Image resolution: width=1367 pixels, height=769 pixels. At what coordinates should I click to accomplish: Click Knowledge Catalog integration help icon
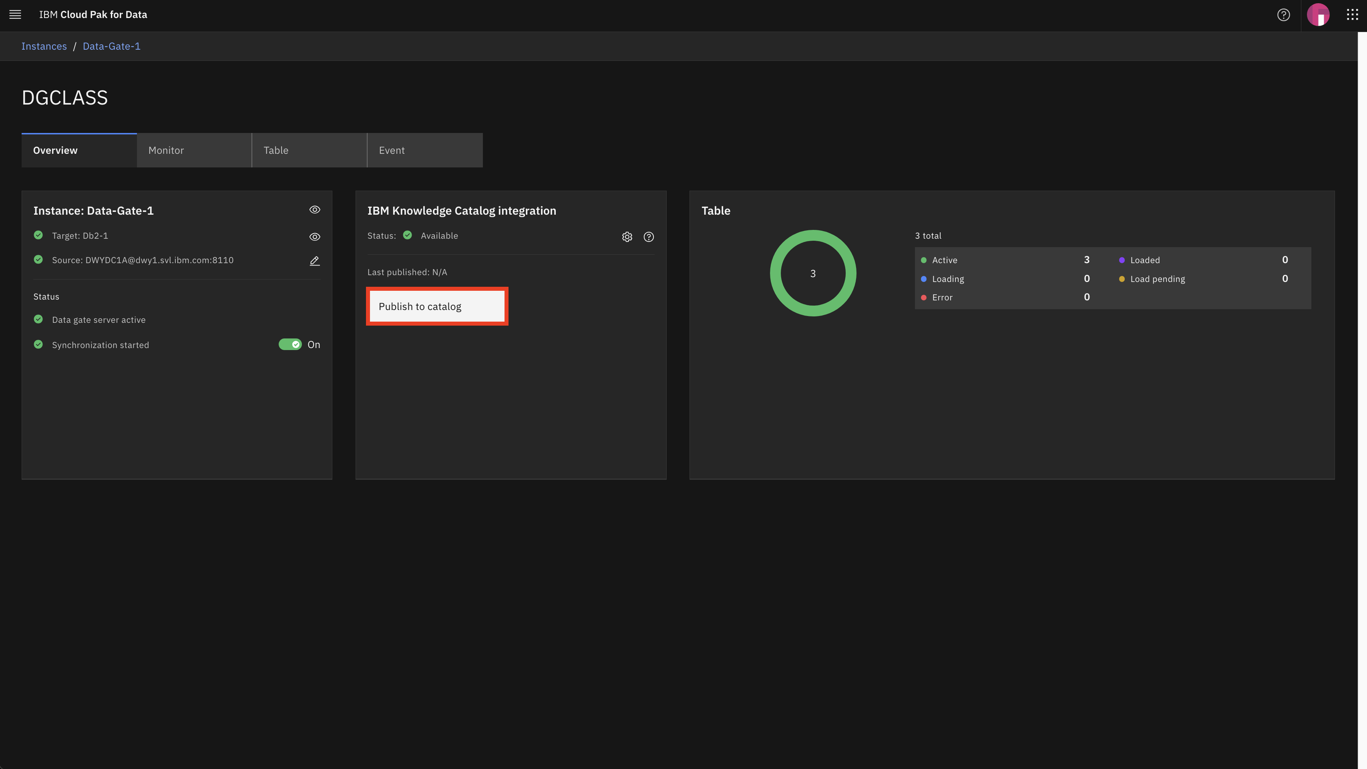tap(649, 237)
